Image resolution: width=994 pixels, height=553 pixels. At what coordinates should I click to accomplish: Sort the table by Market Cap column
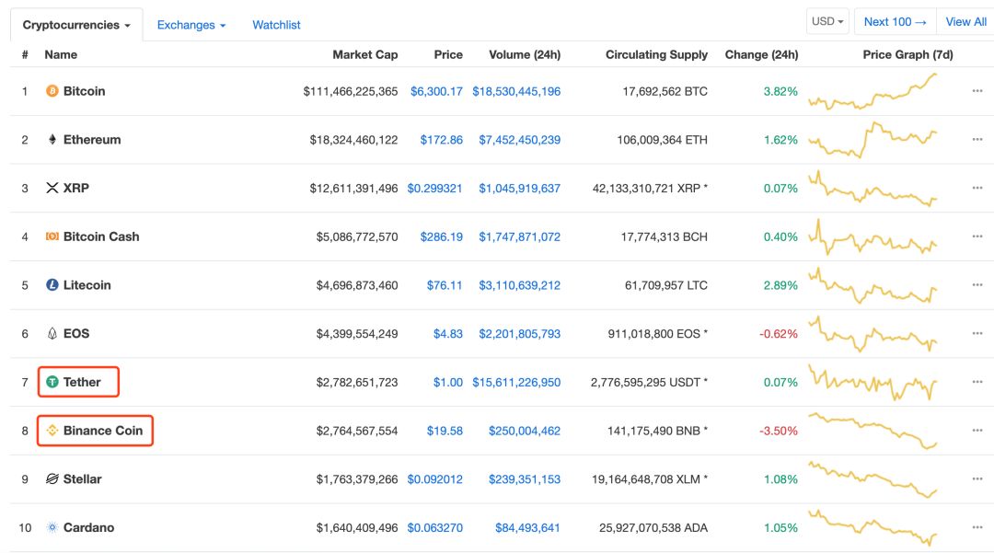point(364,54)
